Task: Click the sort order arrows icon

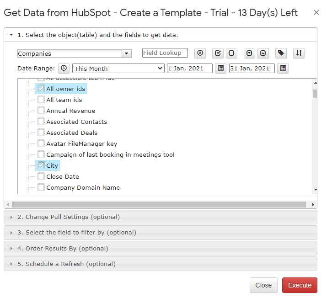Action: pyautogui.click(x=299, y=53)
